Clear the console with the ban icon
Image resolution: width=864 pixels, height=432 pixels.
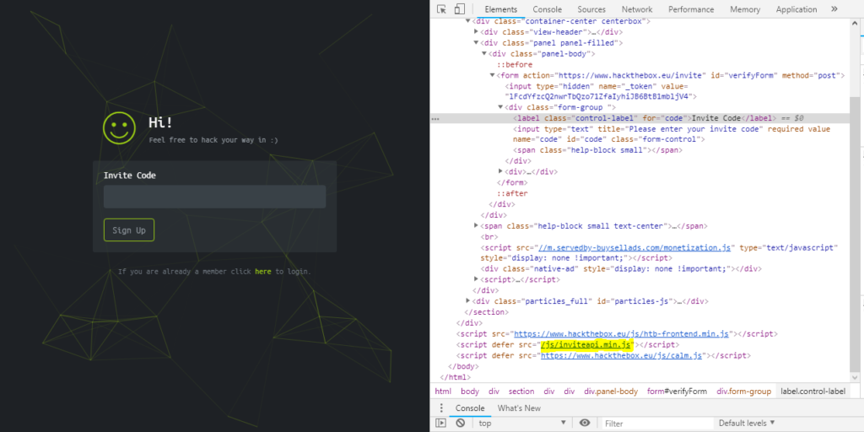point(460,423)
